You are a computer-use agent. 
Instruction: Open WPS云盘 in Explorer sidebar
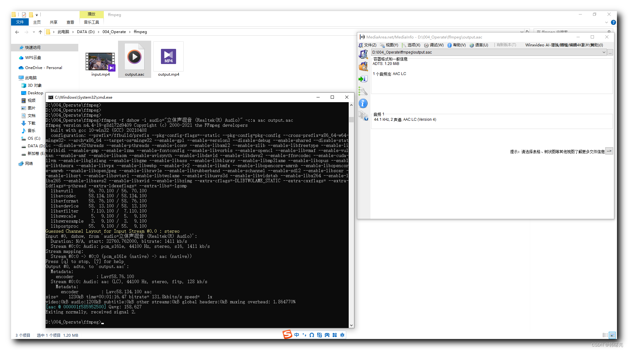coord(30,58)
